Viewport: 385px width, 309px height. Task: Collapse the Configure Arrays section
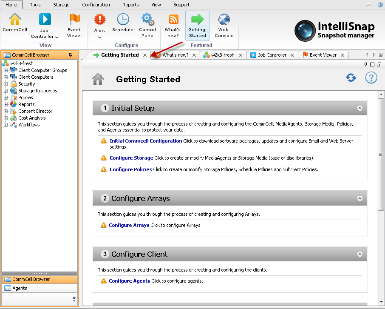(360, 198)
